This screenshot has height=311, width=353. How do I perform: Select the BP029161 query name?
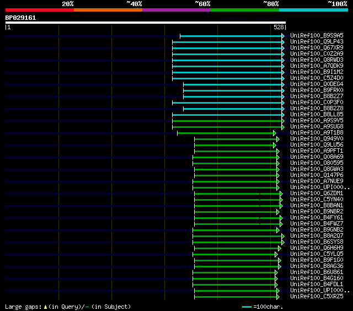click(x=20, y=18)
